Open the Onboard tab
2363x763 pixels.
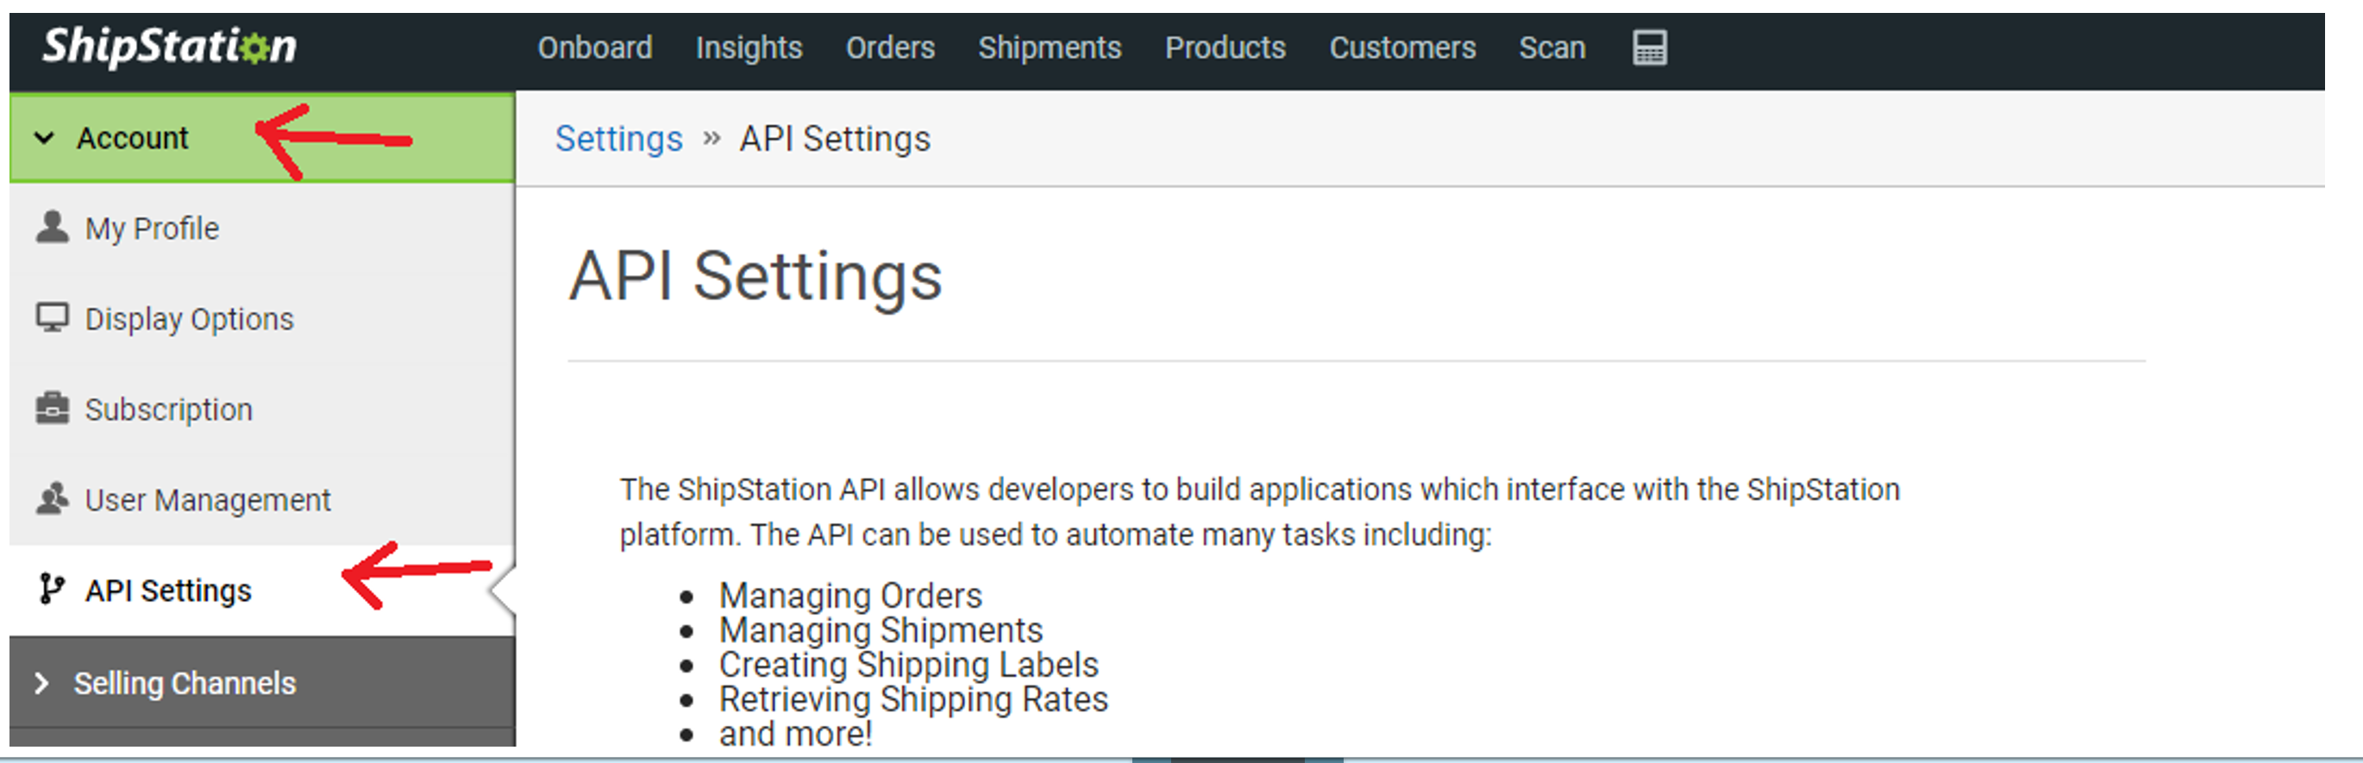[594, 47]
